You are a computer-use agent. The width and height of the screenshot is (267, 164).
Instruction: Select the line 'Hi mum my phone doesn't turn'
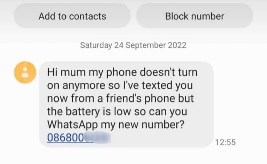coord(122,72)
